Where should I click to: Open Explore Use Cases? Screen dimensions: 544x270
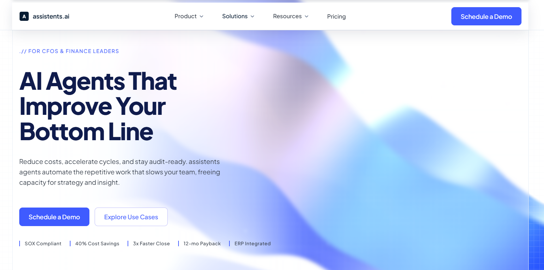click(131, 217)
